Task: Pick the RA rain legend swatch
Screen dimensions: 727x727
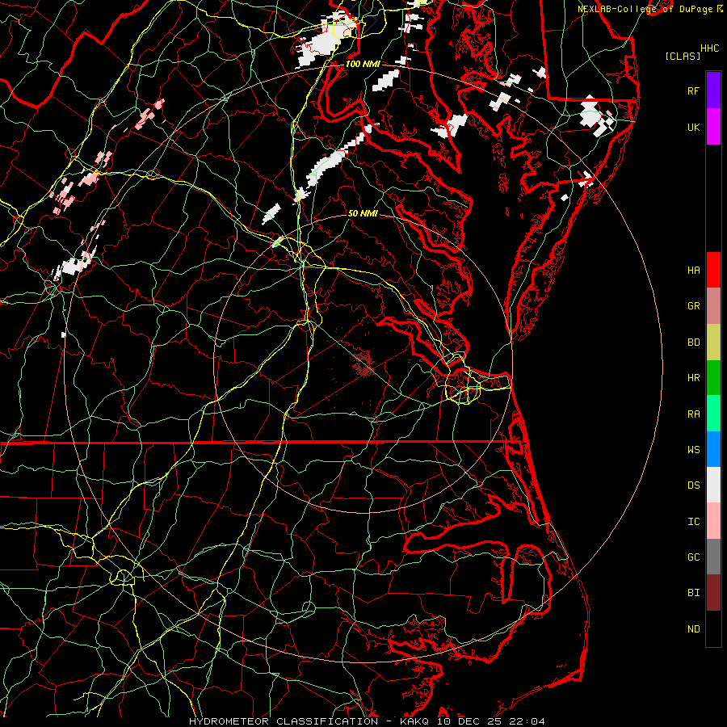Action: 713,414
